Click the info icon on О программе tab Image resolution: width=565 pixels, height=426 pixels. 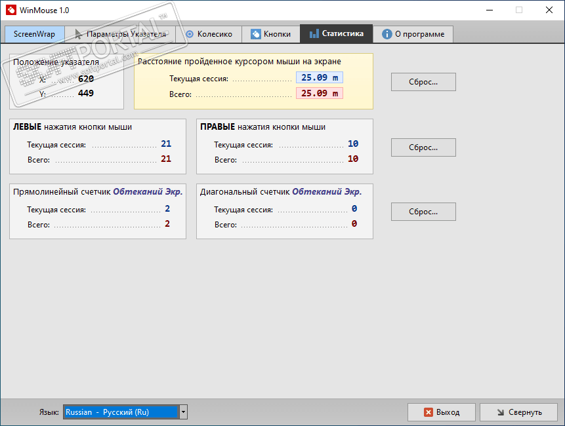387,34
